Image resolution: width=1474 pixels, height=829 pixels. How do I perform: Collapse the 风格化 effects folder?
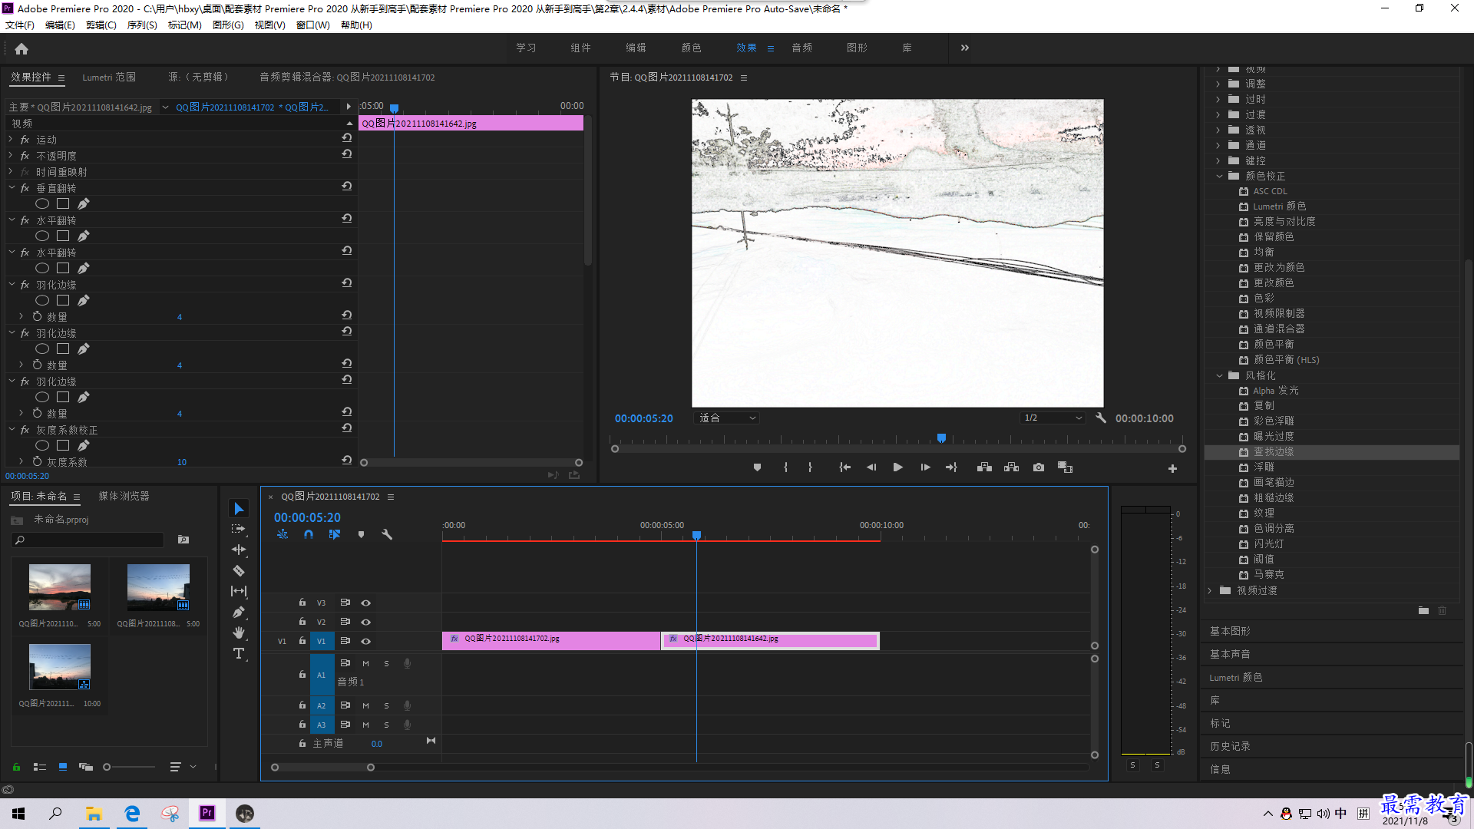[1219, 375]
